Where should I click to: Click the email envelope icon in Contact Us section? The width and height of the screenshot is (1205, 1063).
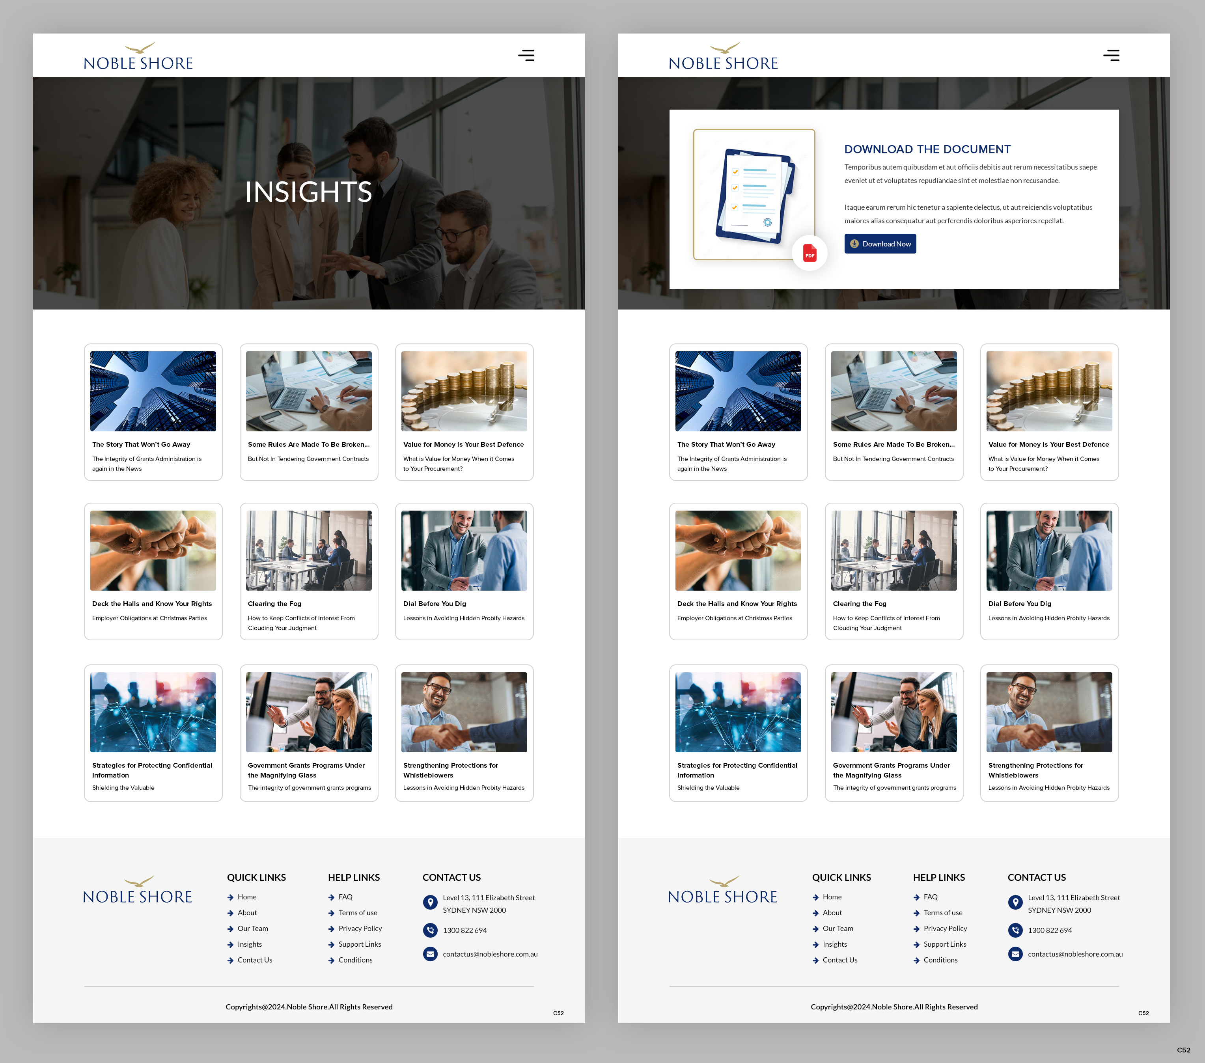coord(431,954)
